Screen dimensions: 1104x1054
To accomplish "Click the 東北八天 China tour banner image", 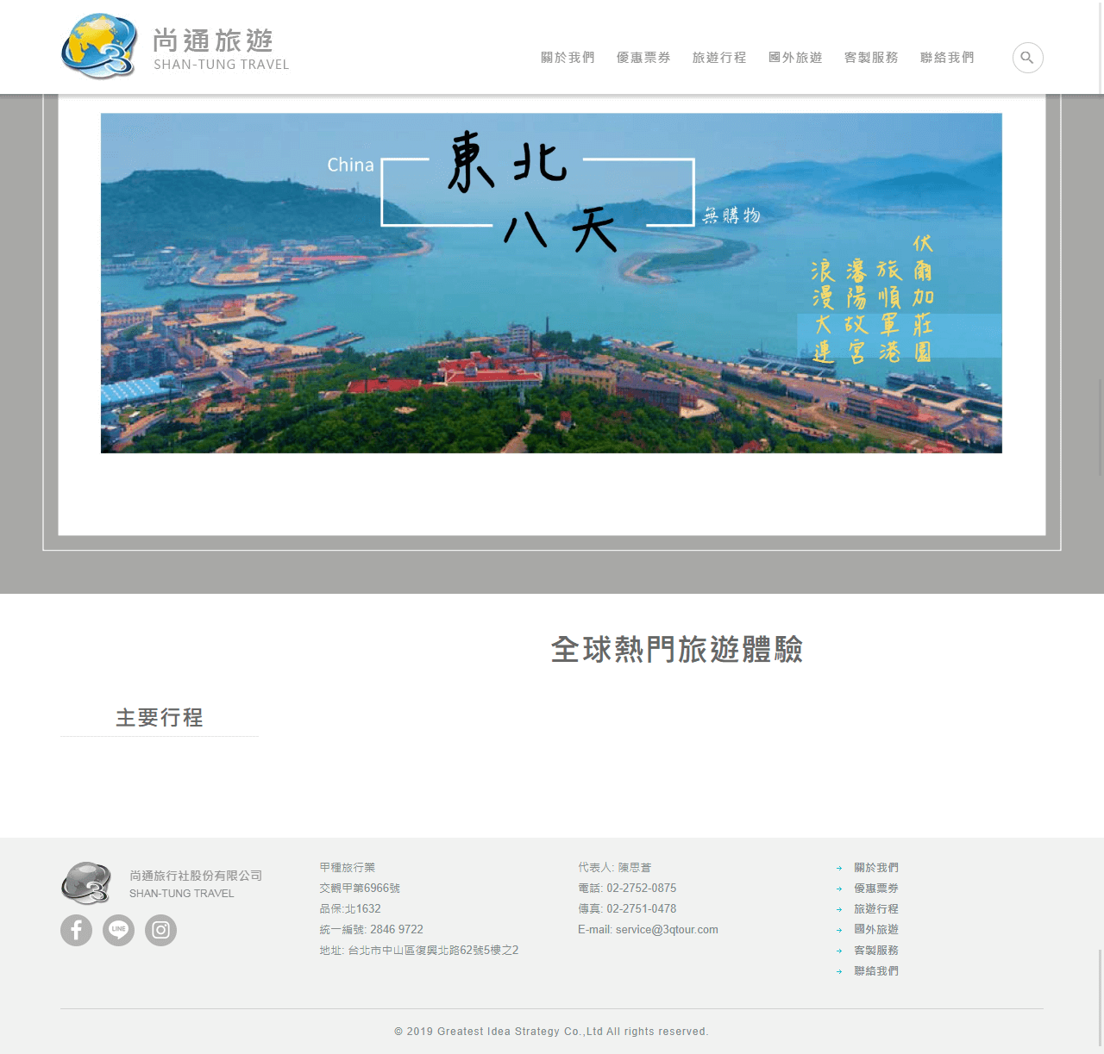I will tap(551, 283).
